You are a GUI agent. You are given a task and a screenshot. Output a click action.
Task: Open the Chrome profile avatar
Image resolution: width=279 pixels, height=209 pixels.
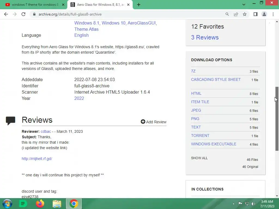[264, 14]
